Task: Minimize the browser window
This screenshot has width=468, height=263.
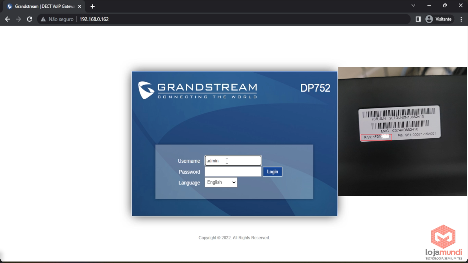Action: click(429, 5)
